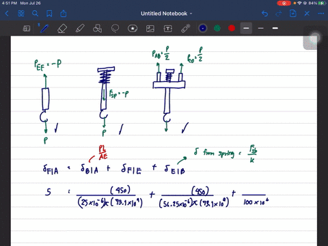
Task: Select the Image insert tool
Action: click(x=150, y=29)
